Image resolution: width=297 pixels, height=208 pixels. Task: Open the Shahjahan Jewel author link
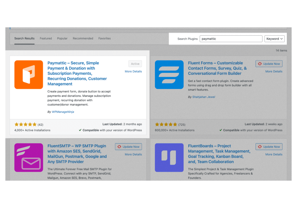[204, 97]
